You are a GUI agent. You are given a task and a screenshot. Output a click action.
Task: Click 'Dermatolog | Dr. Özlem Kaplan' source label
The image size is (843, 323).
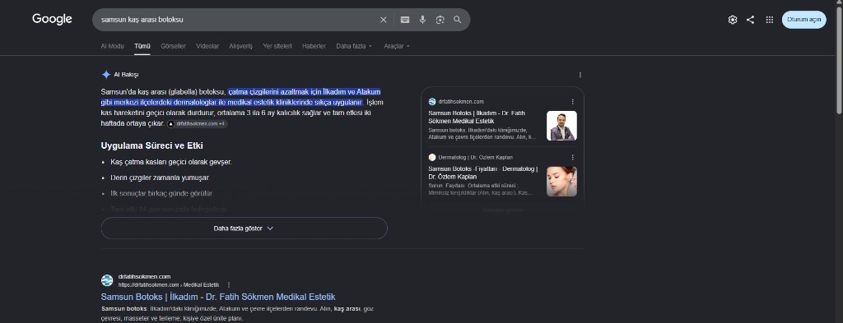(475, 157)
